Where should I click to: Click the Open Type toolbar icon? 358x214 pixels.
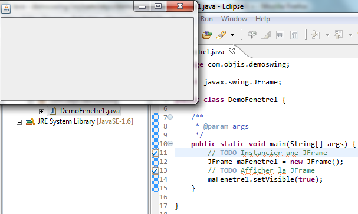coord(207,35)
